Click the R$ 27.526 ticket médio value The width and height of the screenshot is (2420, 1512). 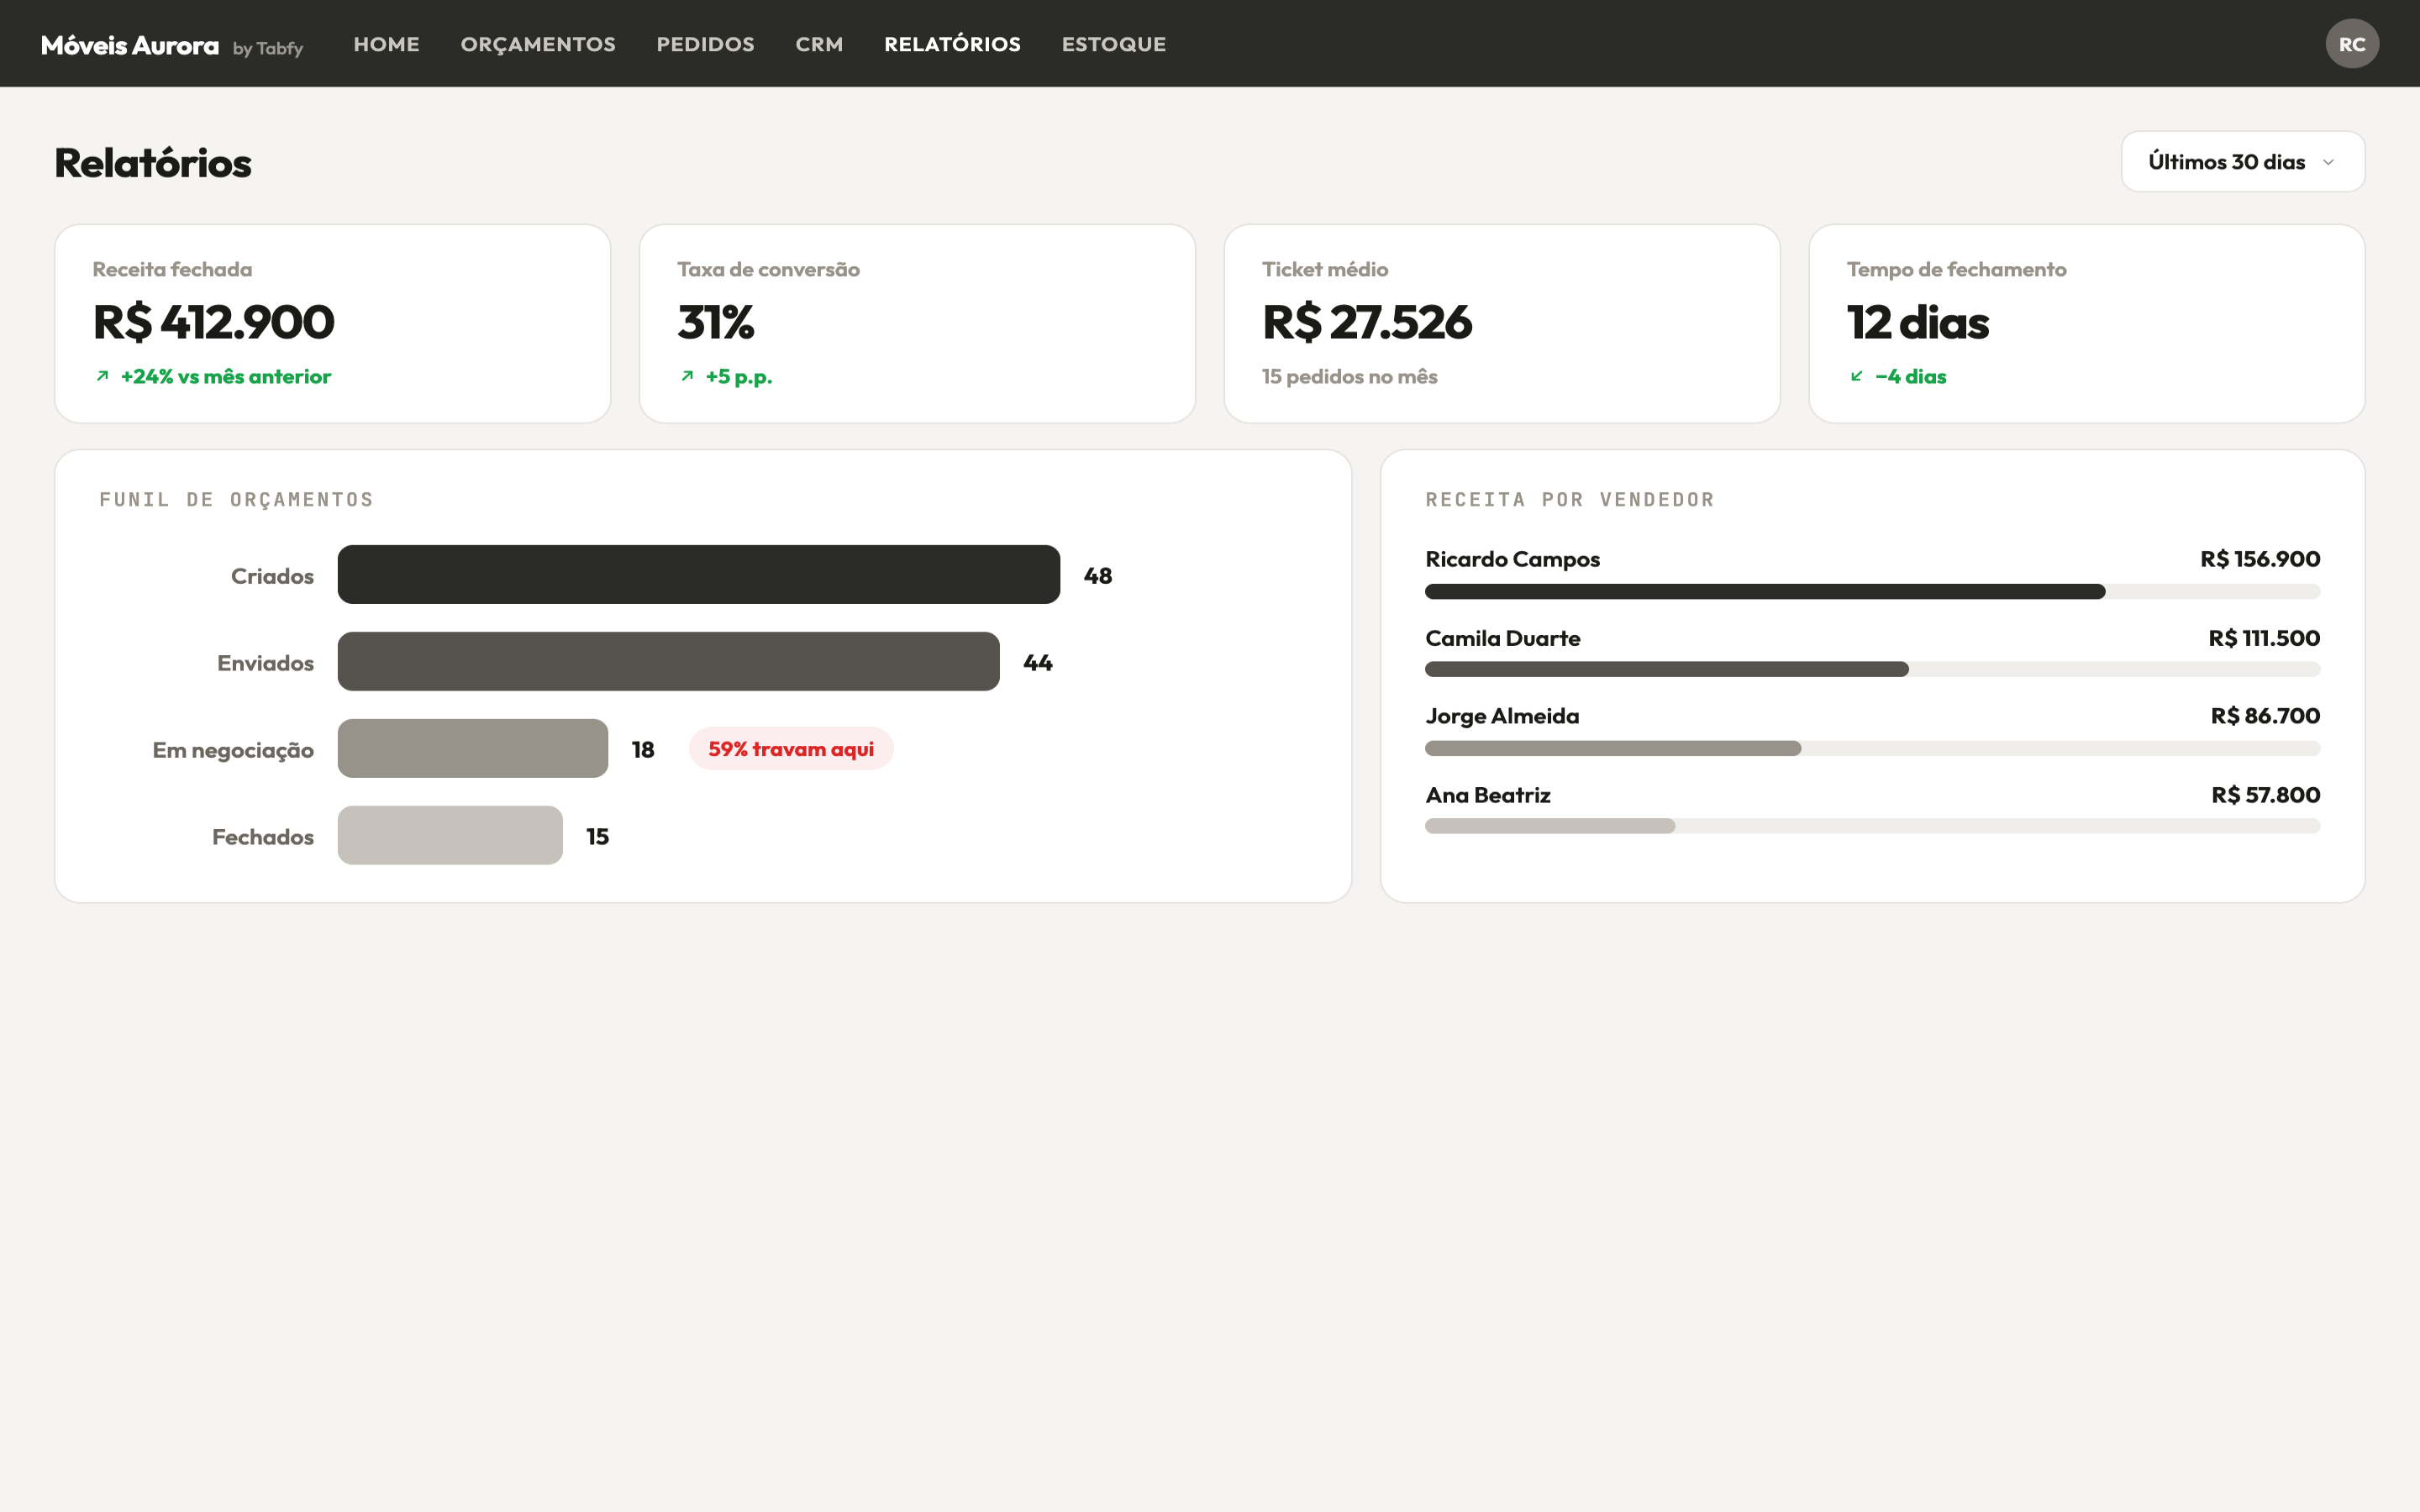click(1367, 322)
